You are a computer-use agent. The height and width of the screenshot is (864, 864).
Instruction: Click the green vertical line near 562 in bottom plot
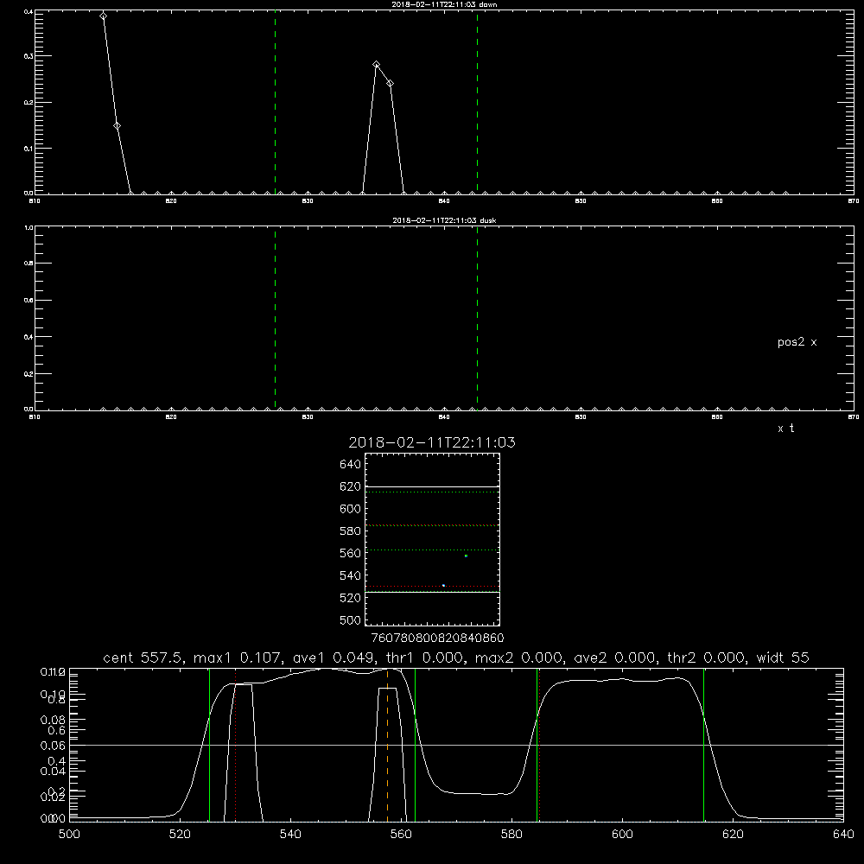click(x=415, y=744)
